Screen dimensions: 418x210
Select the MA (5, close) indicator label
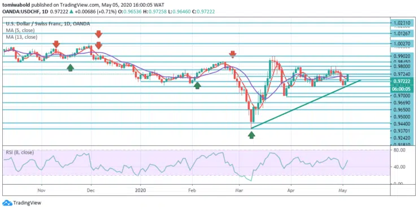[x=20, y=30]
